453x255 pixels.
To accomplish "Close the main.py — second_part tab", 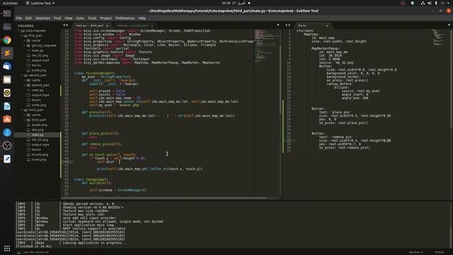I will [152, 25].
